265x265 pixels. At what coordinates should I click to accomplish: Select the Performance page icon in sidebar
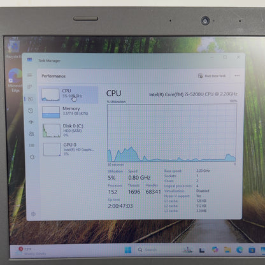point(30,99)
